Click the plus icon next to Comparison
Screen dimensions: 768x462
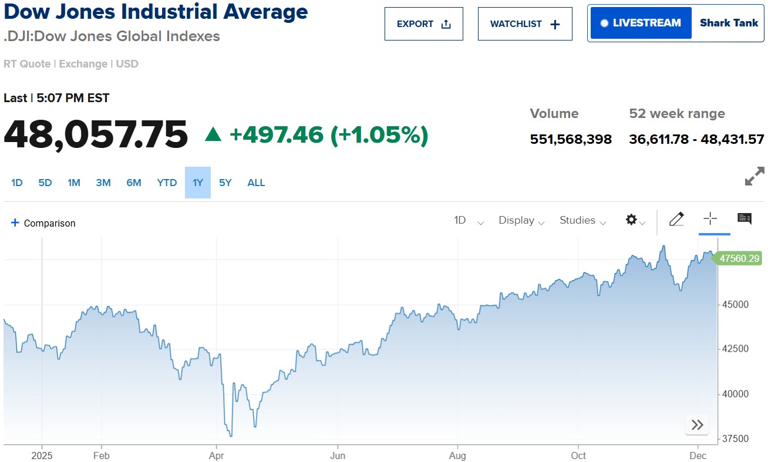tap(15, 222)
